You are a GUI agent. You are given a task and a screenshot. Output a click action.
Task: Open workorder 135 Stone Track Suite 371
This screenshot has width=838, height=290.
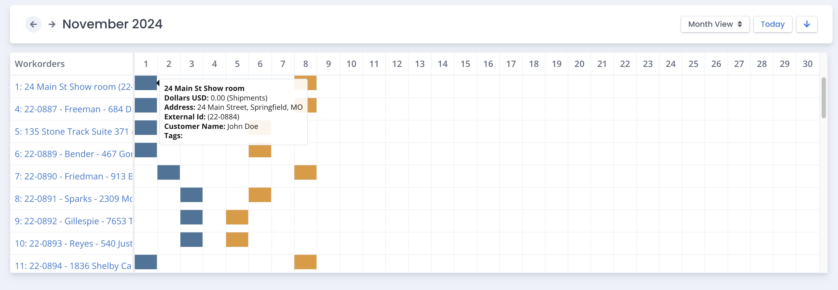coord(72,131)
